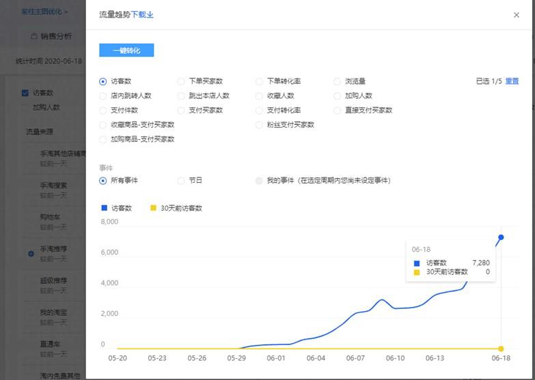The image size is (535, 380).
Task: Click the 已选 1/5 counter text
Action: pos(489,81)
